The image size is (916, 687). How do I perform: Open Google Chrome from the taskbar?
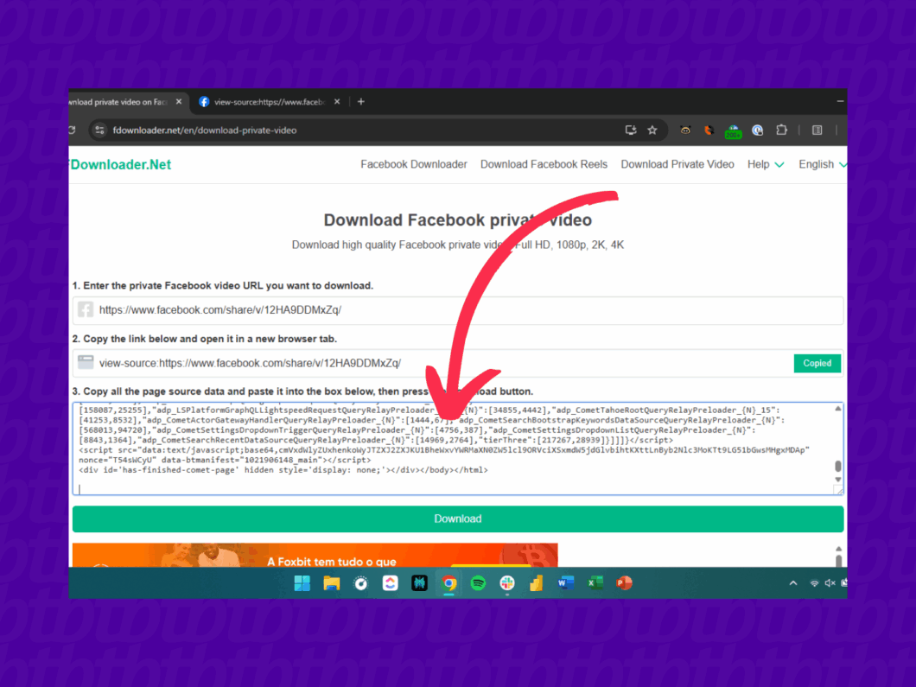448,583
